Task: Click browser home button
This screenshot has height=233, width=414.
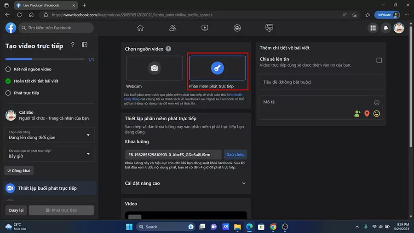Action: point(31,15)
